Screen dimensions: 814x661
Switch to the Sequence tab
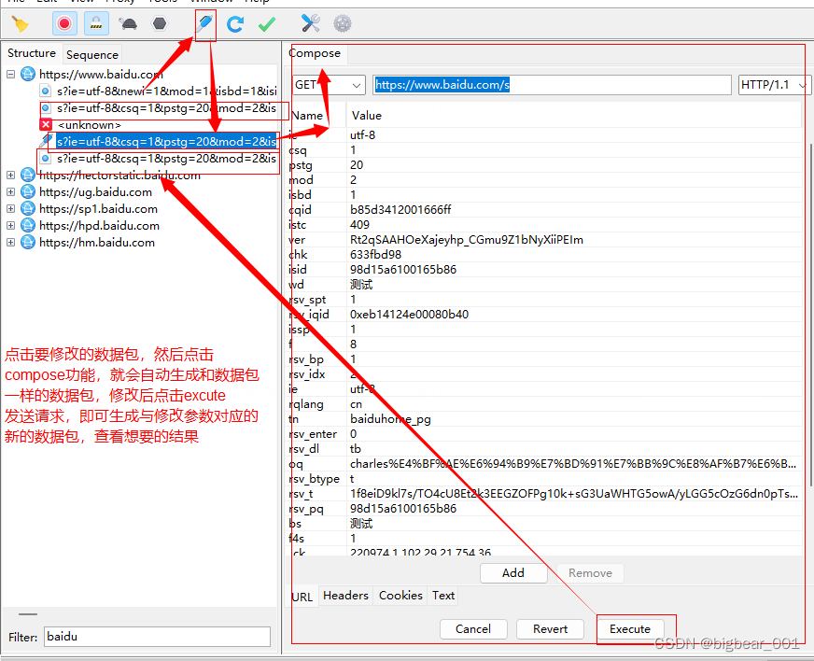[91, 54]
